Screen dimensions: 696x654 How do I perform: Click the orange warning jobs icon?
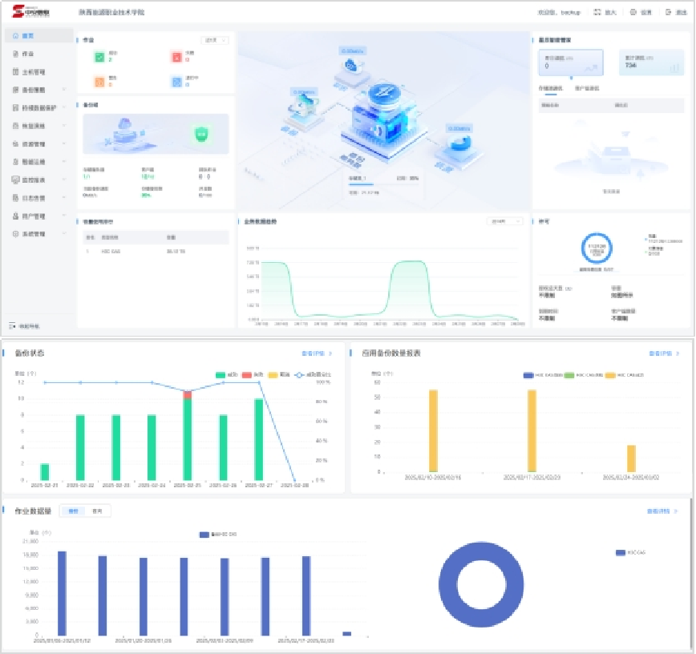pos(99,81)
